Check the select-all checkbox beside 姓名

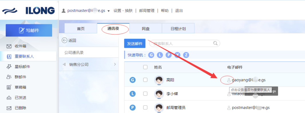pyautogui.click(x=145, y=67)
